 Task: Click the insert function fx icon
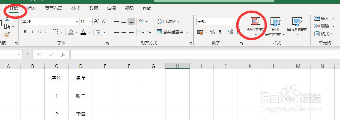coord(63,55)
